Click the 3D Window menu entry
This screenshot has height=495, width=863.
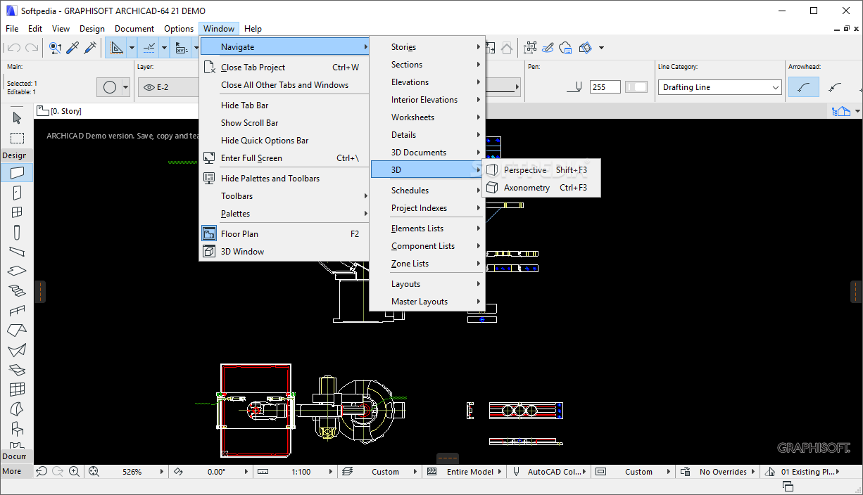click(284, 252)
